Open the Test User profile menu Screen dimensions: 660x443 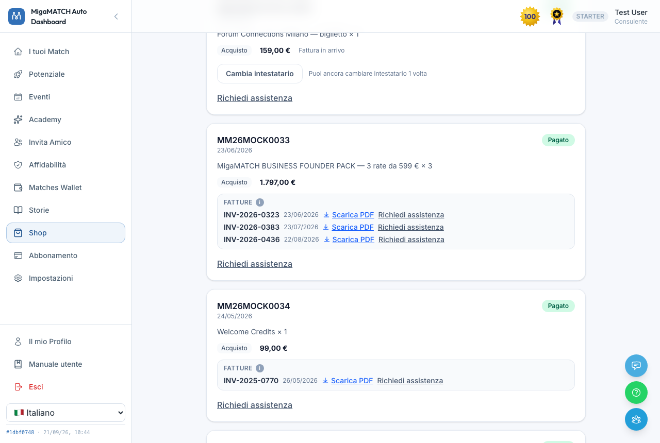[x=631, y=16]
